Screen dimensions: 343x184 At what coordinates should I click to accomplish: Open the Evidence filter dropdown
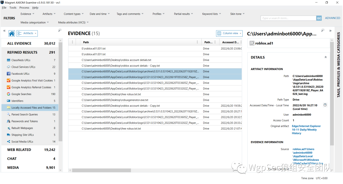click(x=27, y=14)
